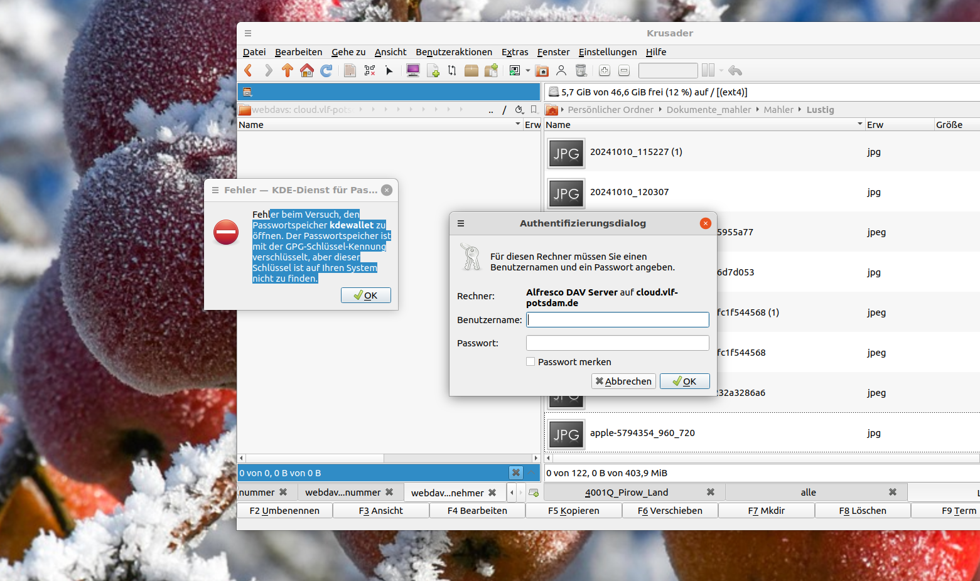Add new tab in left panel
Screen dimensions: 980x581
[534, 493]
